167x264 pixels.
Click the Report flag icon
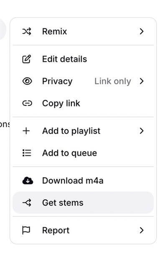[26, 230]
